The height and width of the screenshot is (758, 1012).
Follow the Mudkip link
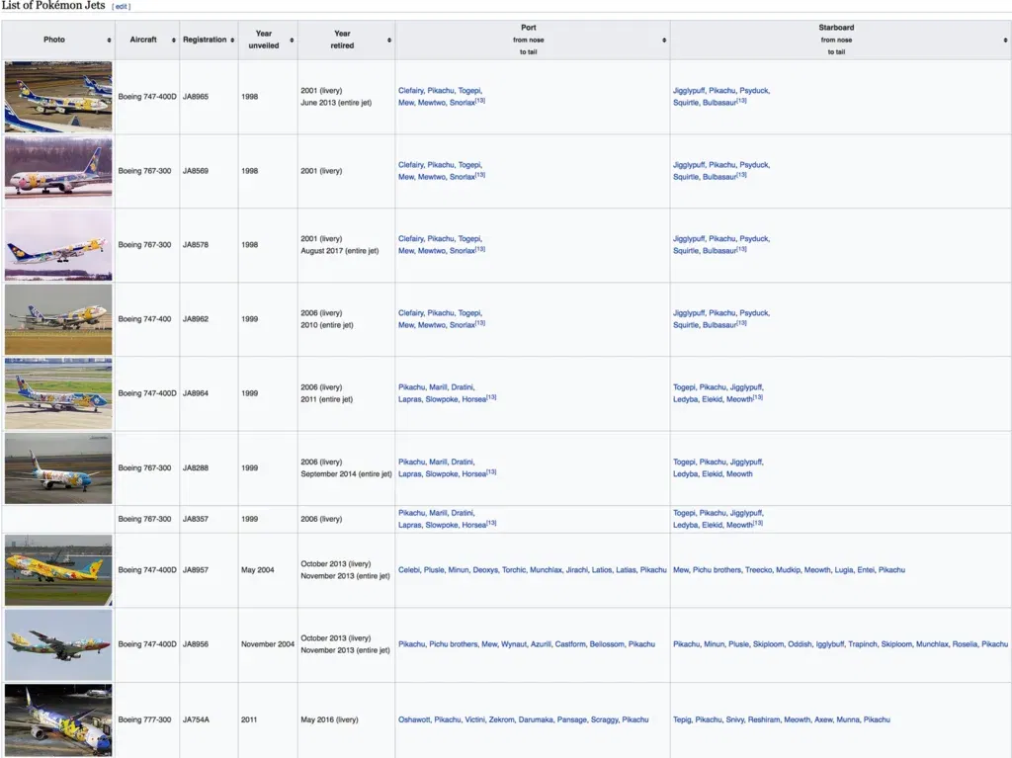point(788,570)
